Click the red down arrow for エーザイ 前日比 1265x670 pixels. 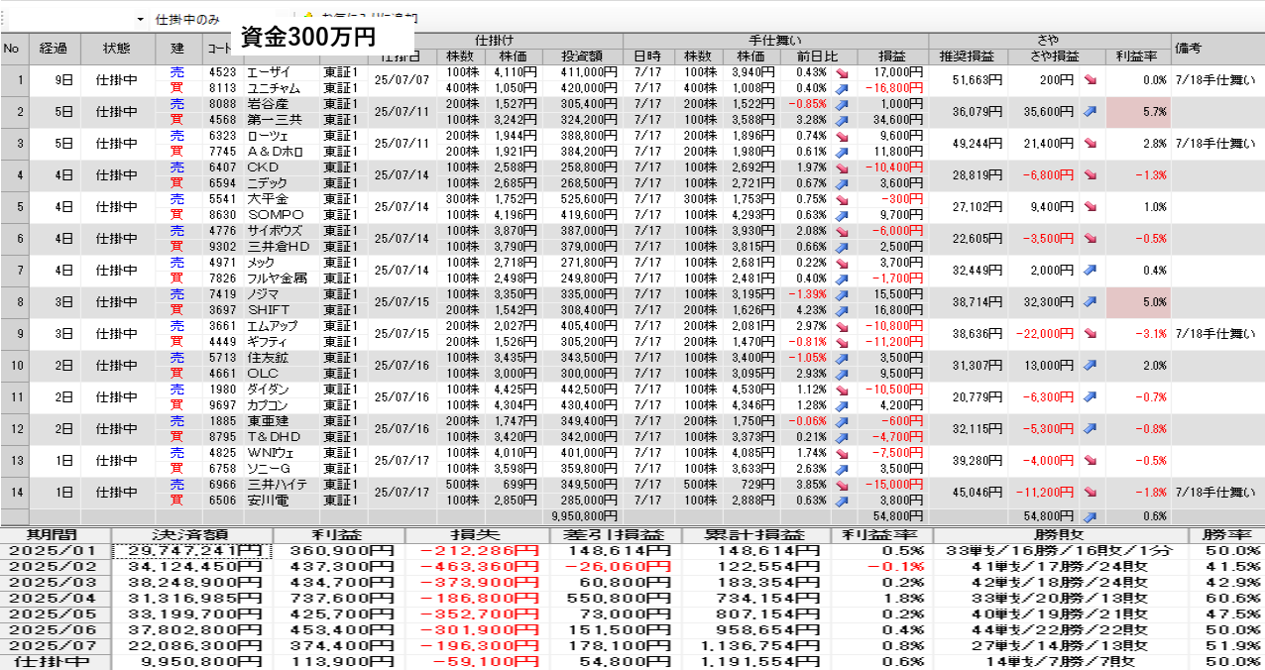pyautogui.click(x=842, y=73)
